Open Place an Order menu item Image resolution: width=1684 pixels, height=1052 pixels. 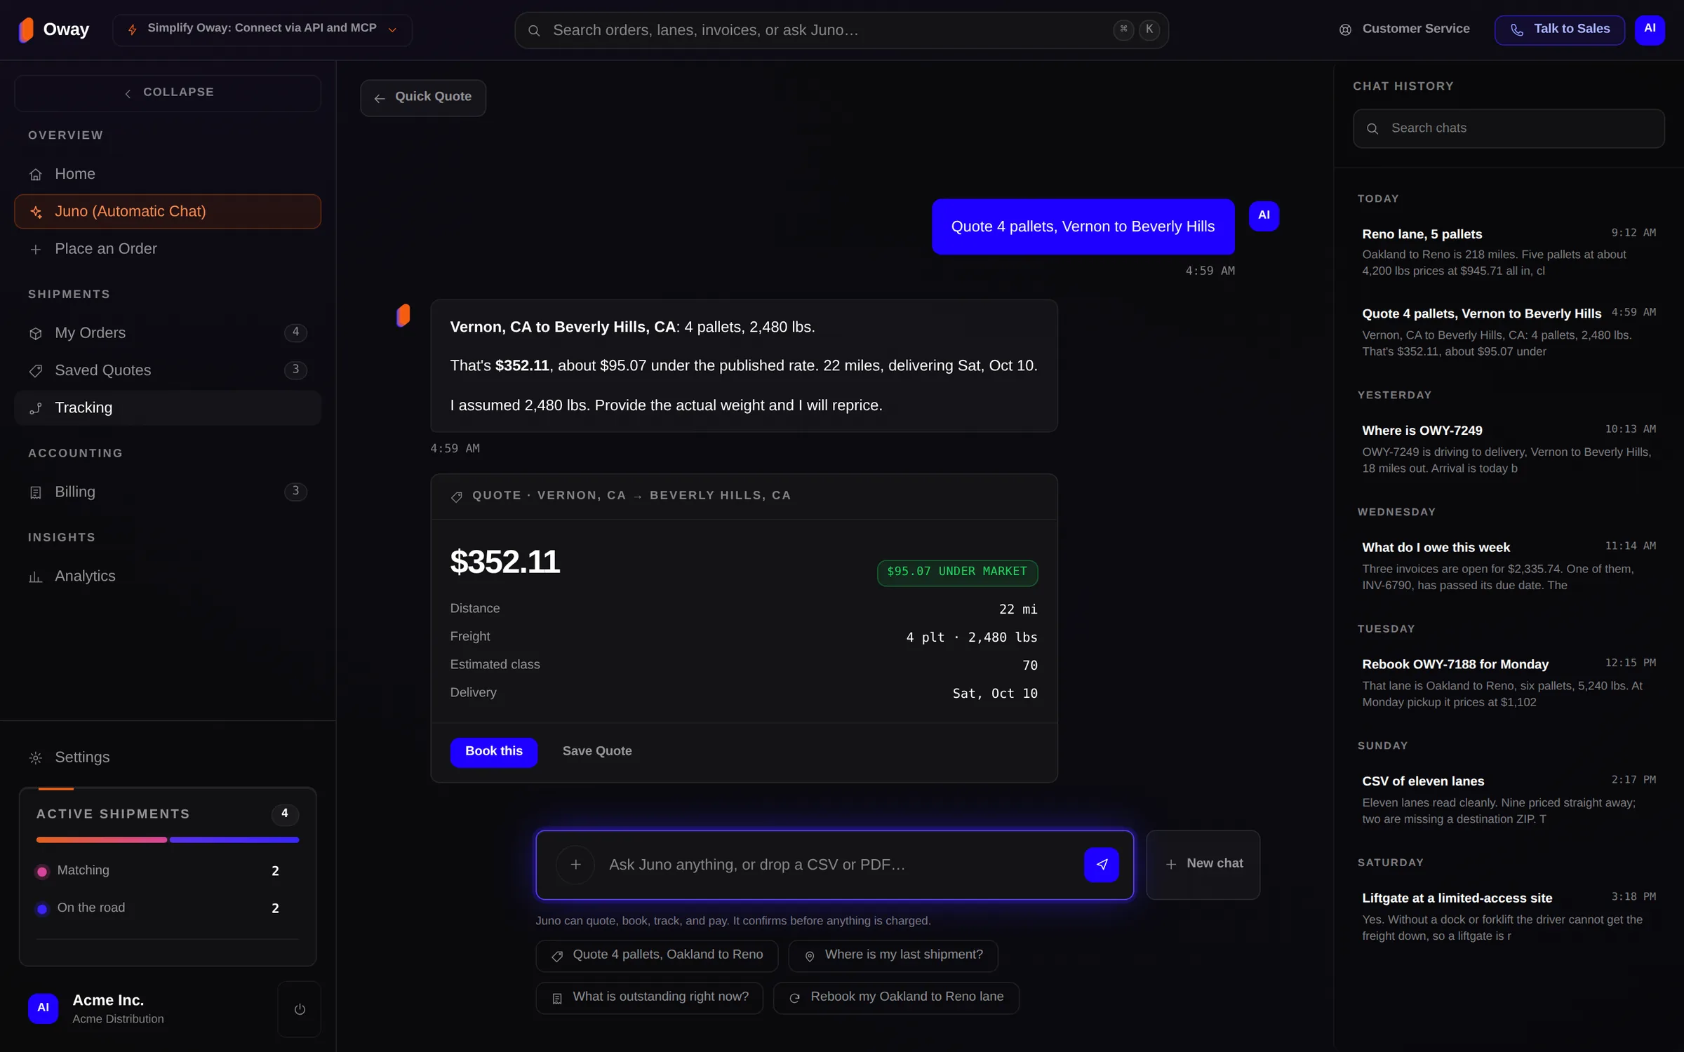168,249
